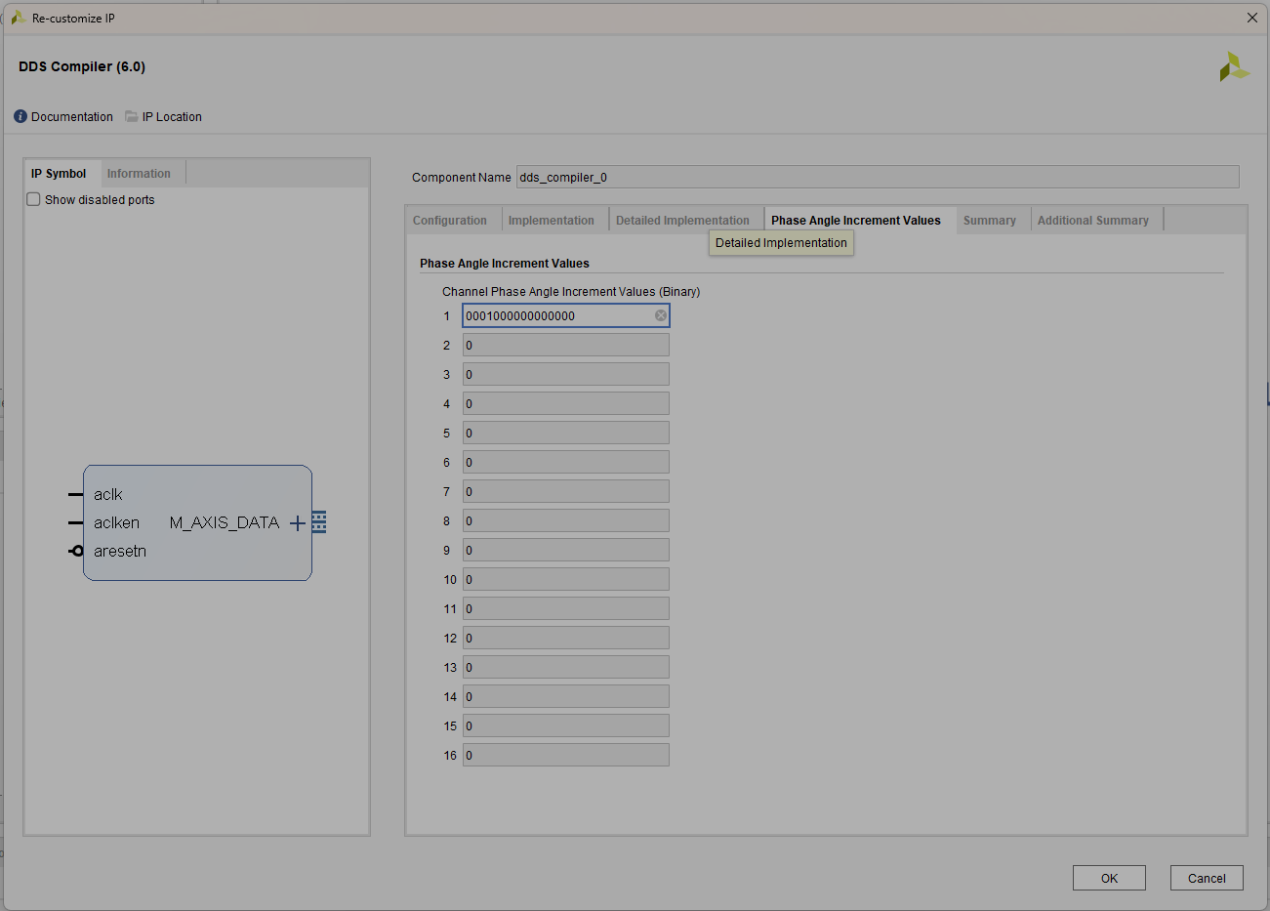Select channel 16 phase increment field
Viewport: 1270px width, 911px height.
[566, 755]
